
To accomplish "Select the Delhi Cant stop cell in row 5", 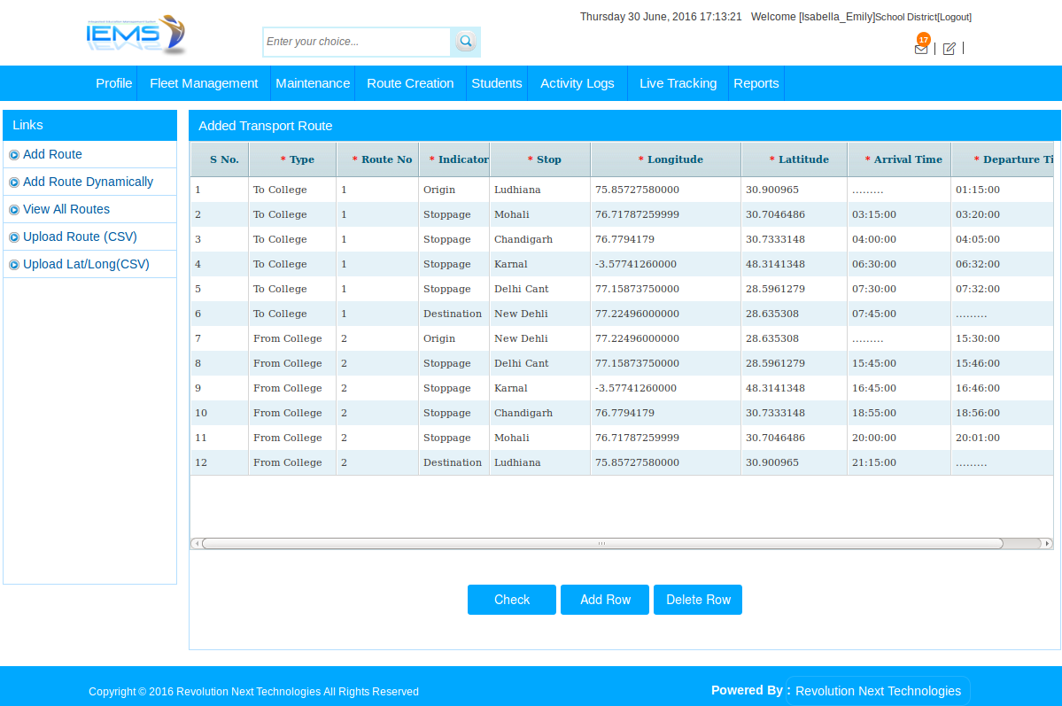I will (539, 289).
